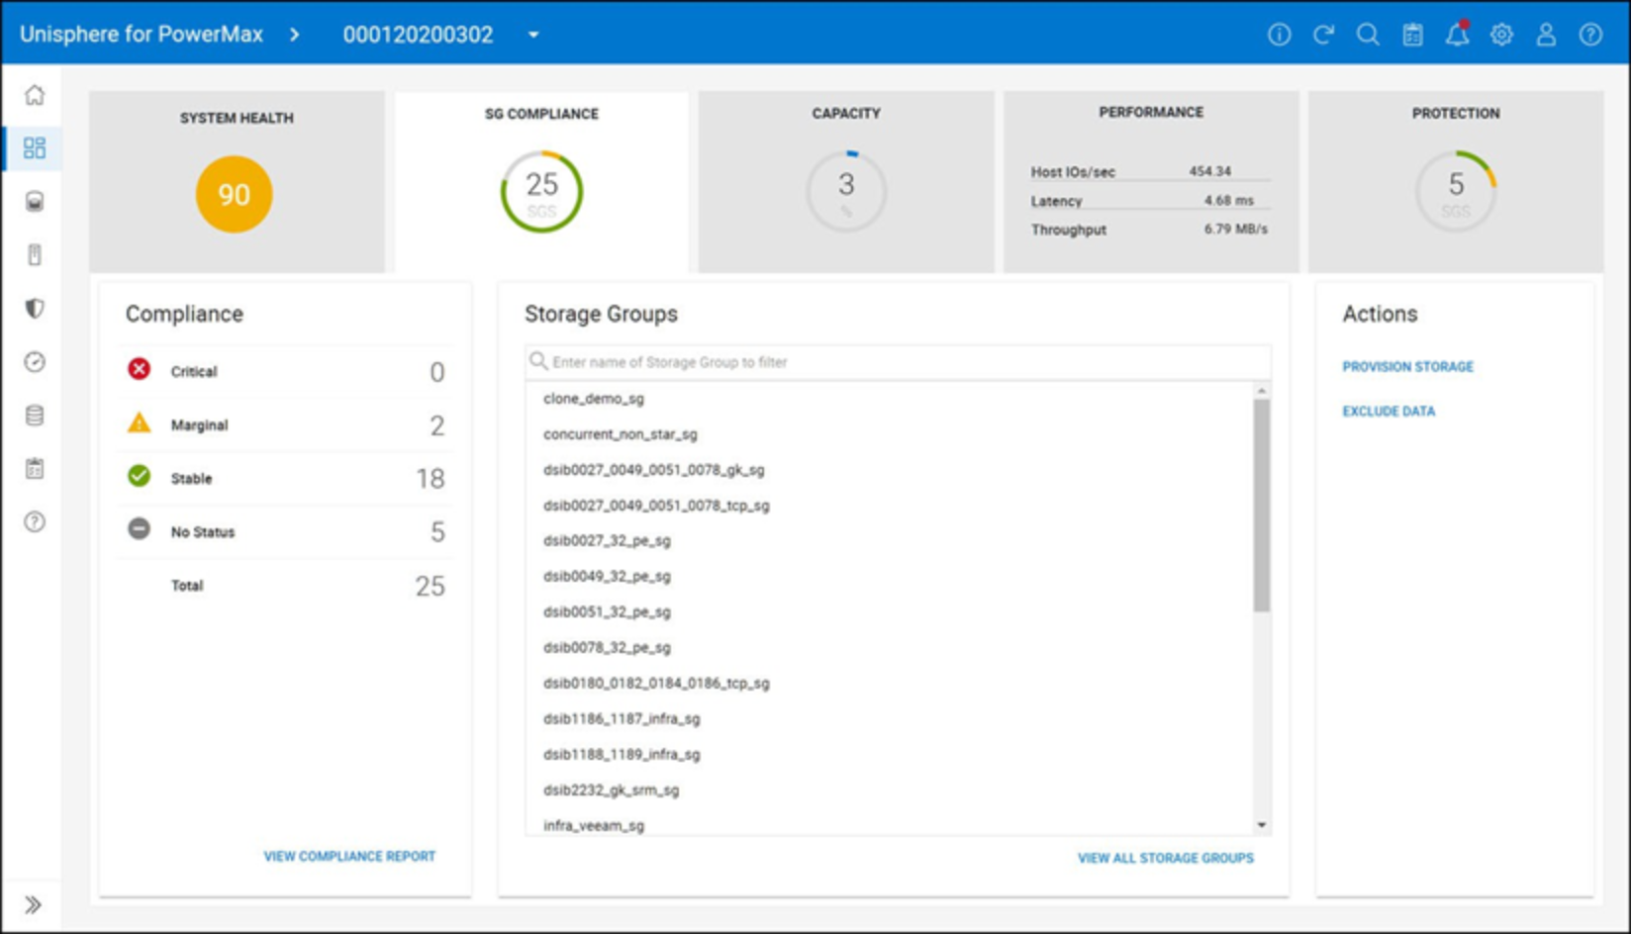Click View All Storage Groups link

[1166, 859]
